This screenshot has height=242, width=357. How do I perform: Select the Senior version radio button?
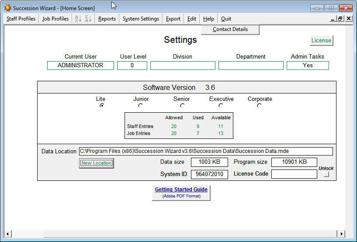(182, 105)
